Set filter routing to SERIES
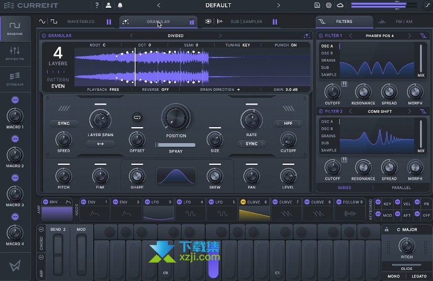This screenshot has width=433, height=281. [345, 188]
